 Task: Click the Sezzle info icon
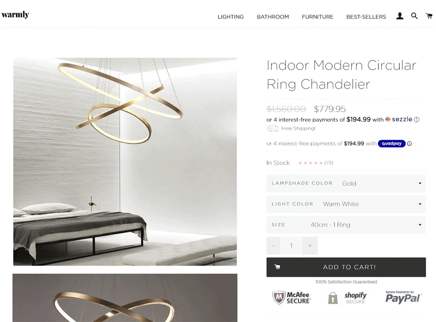tap(416, 120)
